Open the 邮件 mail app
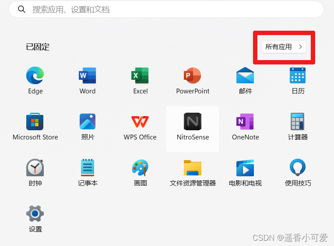 point(245,75)
